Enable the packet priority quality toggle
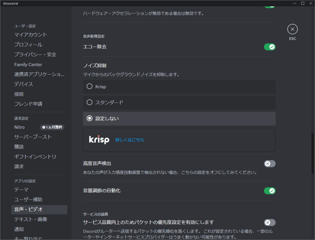315x240 pixels. click(x=269, y=222)
